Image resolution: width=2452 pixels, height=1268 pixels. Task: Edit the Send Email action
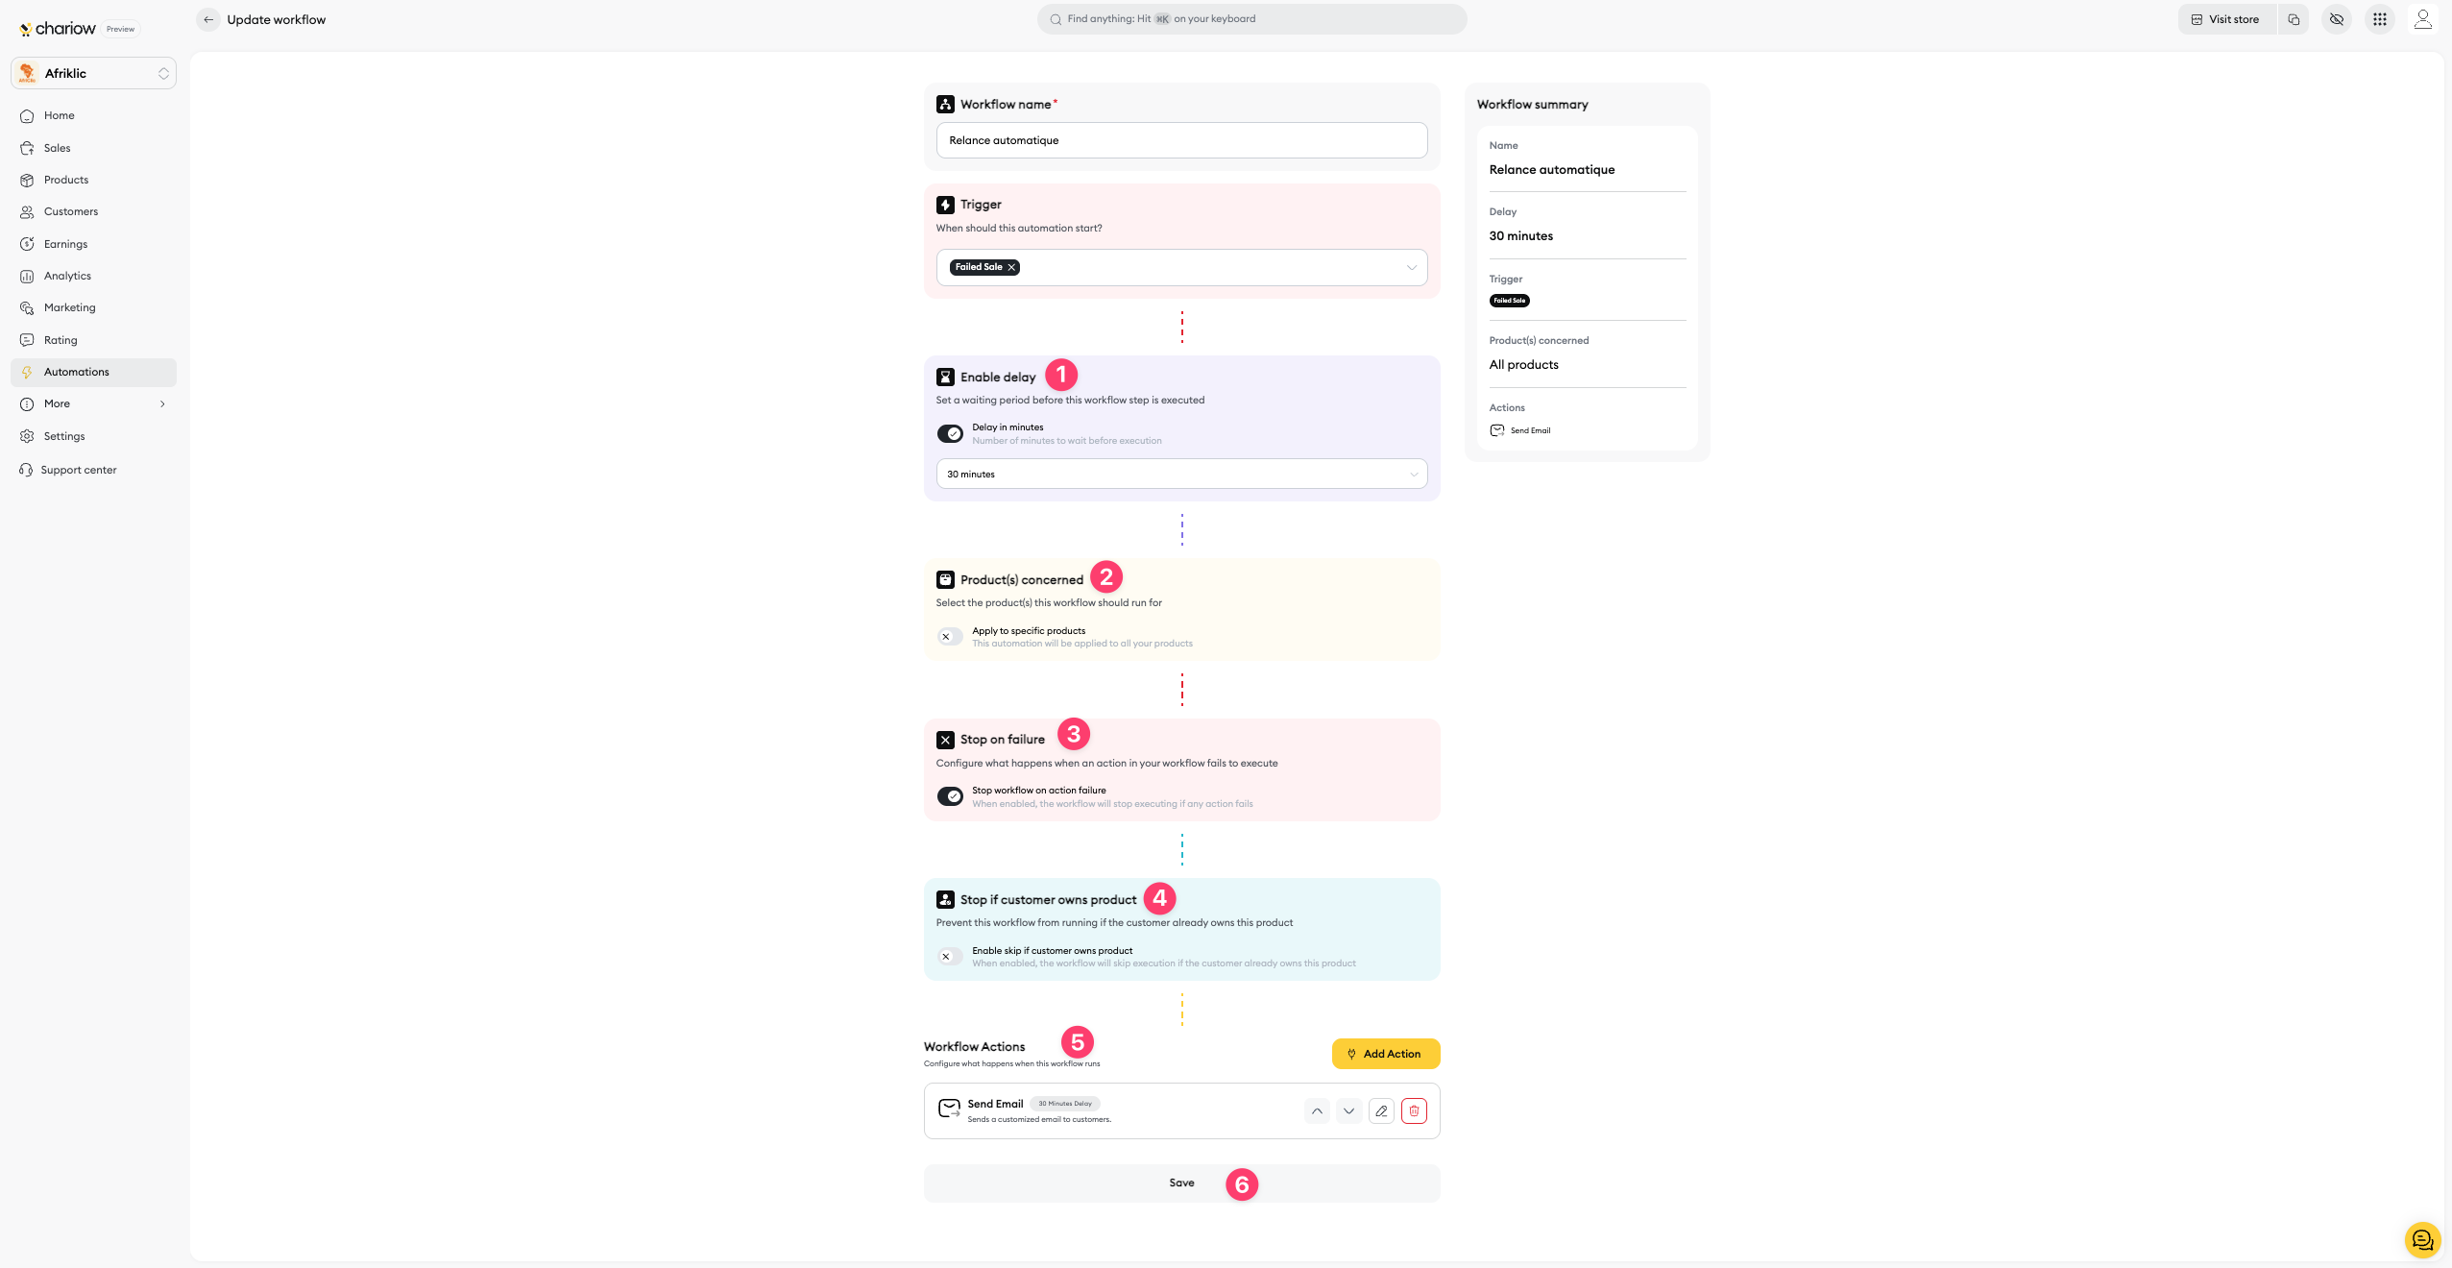[1381, 1111]
